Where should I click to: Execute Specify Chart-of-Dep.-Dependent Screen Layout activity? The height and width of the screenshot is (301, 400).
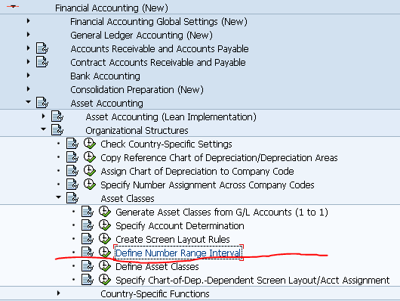point(105,280)
